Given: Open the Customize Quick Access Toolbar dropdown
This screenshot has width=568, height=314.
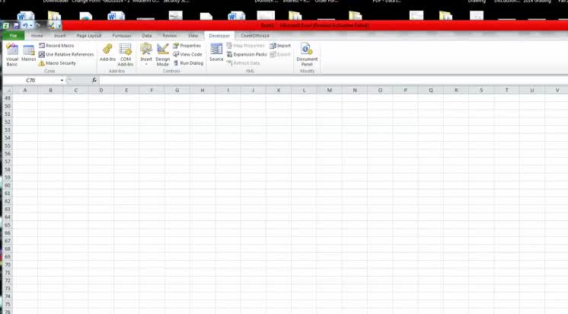Looking at the screenshot, I should 59,26.
